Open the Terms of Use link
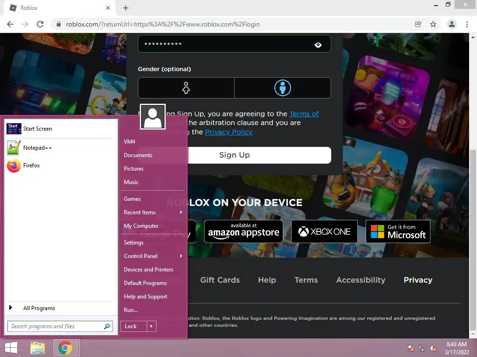Viewport: 477px width, 357px height. coord(304,114)
